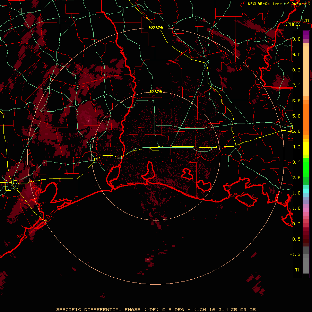The height and width of the screenshot is (312, 312).
Task: Click the 1.8 scale value
Action: click(x=296, y=193)
